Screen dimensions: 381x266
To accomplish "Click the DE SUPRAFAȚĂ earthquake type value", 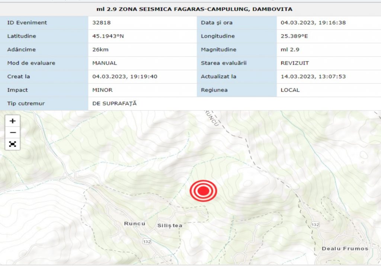I will [x=115, y=103].
